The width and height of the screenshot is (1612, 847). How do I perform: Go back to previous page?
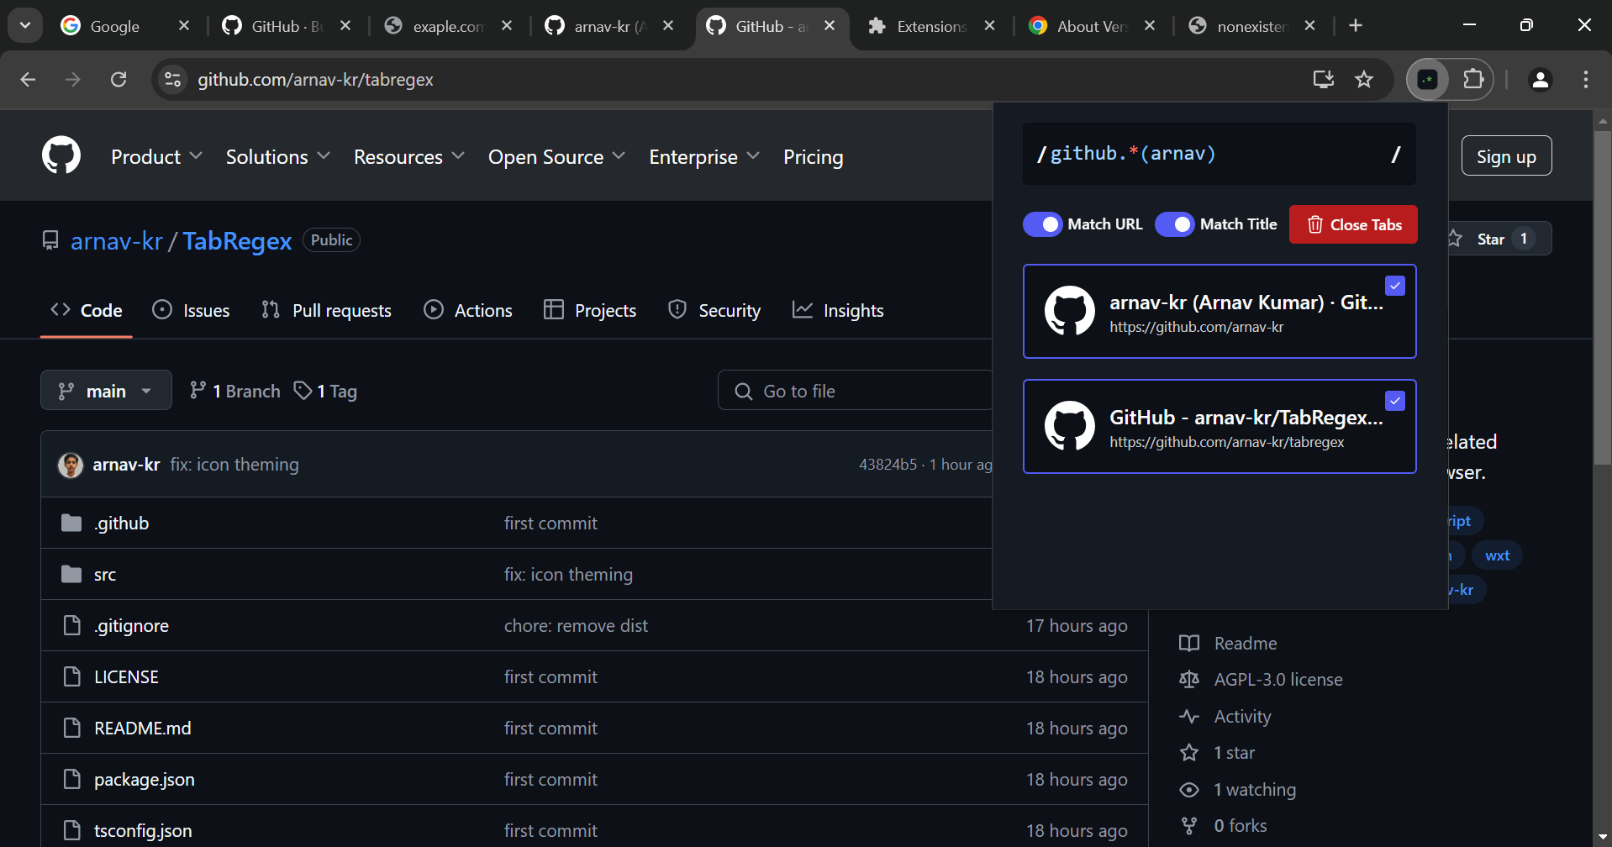[x=28, y=80]
